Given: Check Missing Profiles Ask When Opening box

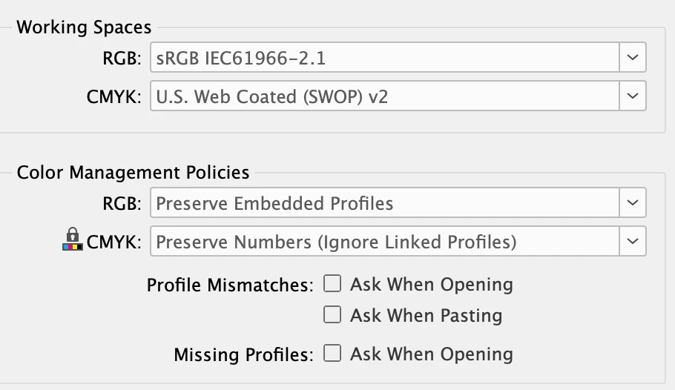Looking at the screenshot, I should pyautogui.click(x=332, y=354).
